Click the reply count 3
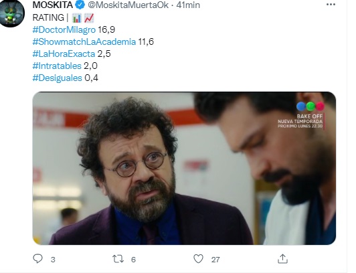This screenshot has height=273, width=356. [53, 260]
